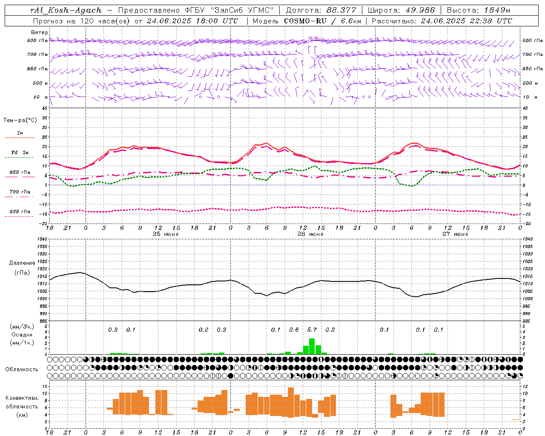The height and width of the screenshot is (436, 545).
Task: Select the (км) unit label
Action: pos(22,415)
